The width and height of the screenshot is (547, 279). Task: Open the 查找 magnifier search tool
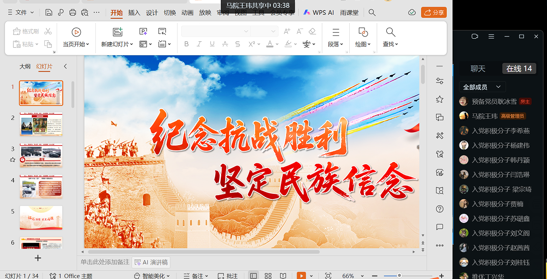pyautogui.click(x=390, y=32)
